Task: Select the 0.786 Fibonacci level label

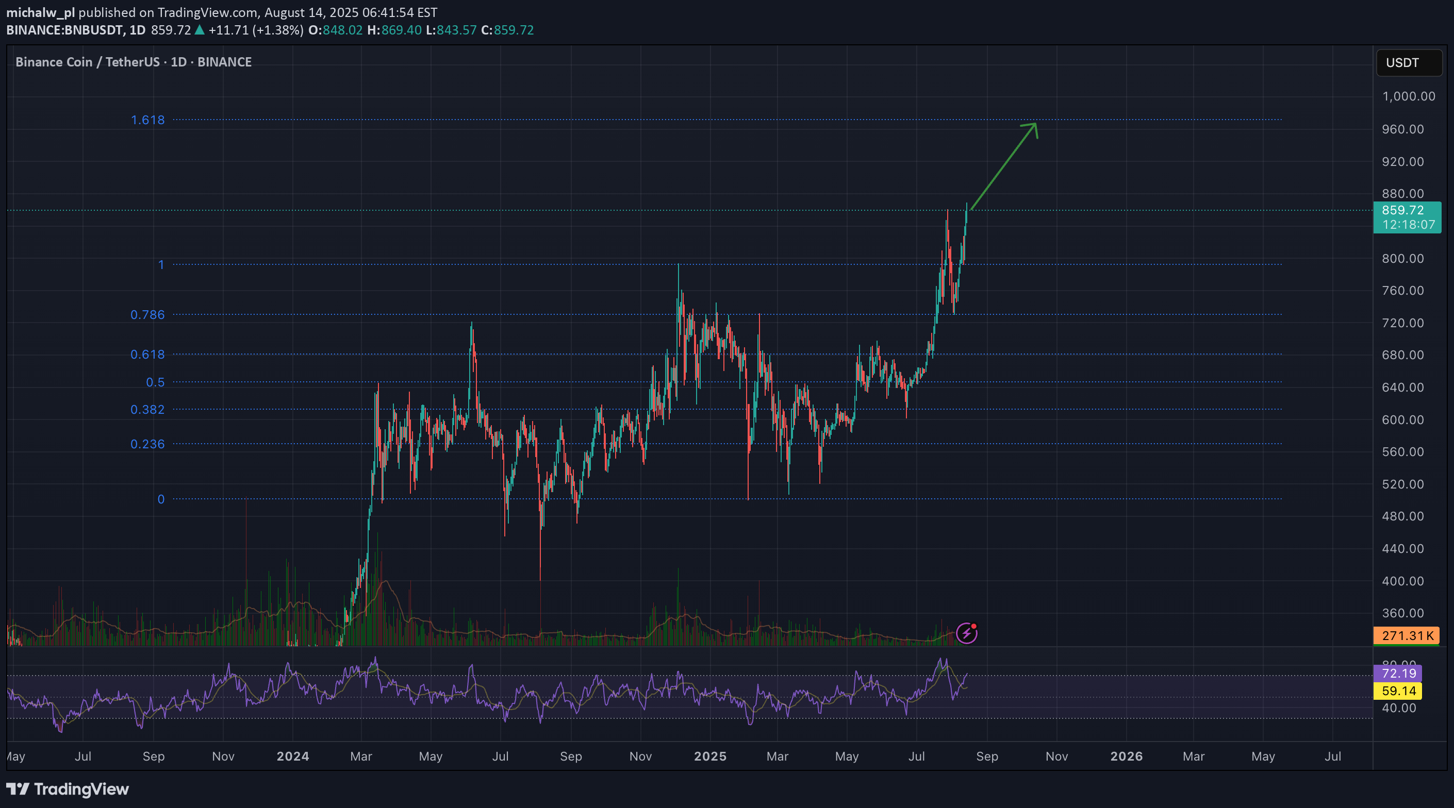Action: click(x=147, y=314)
